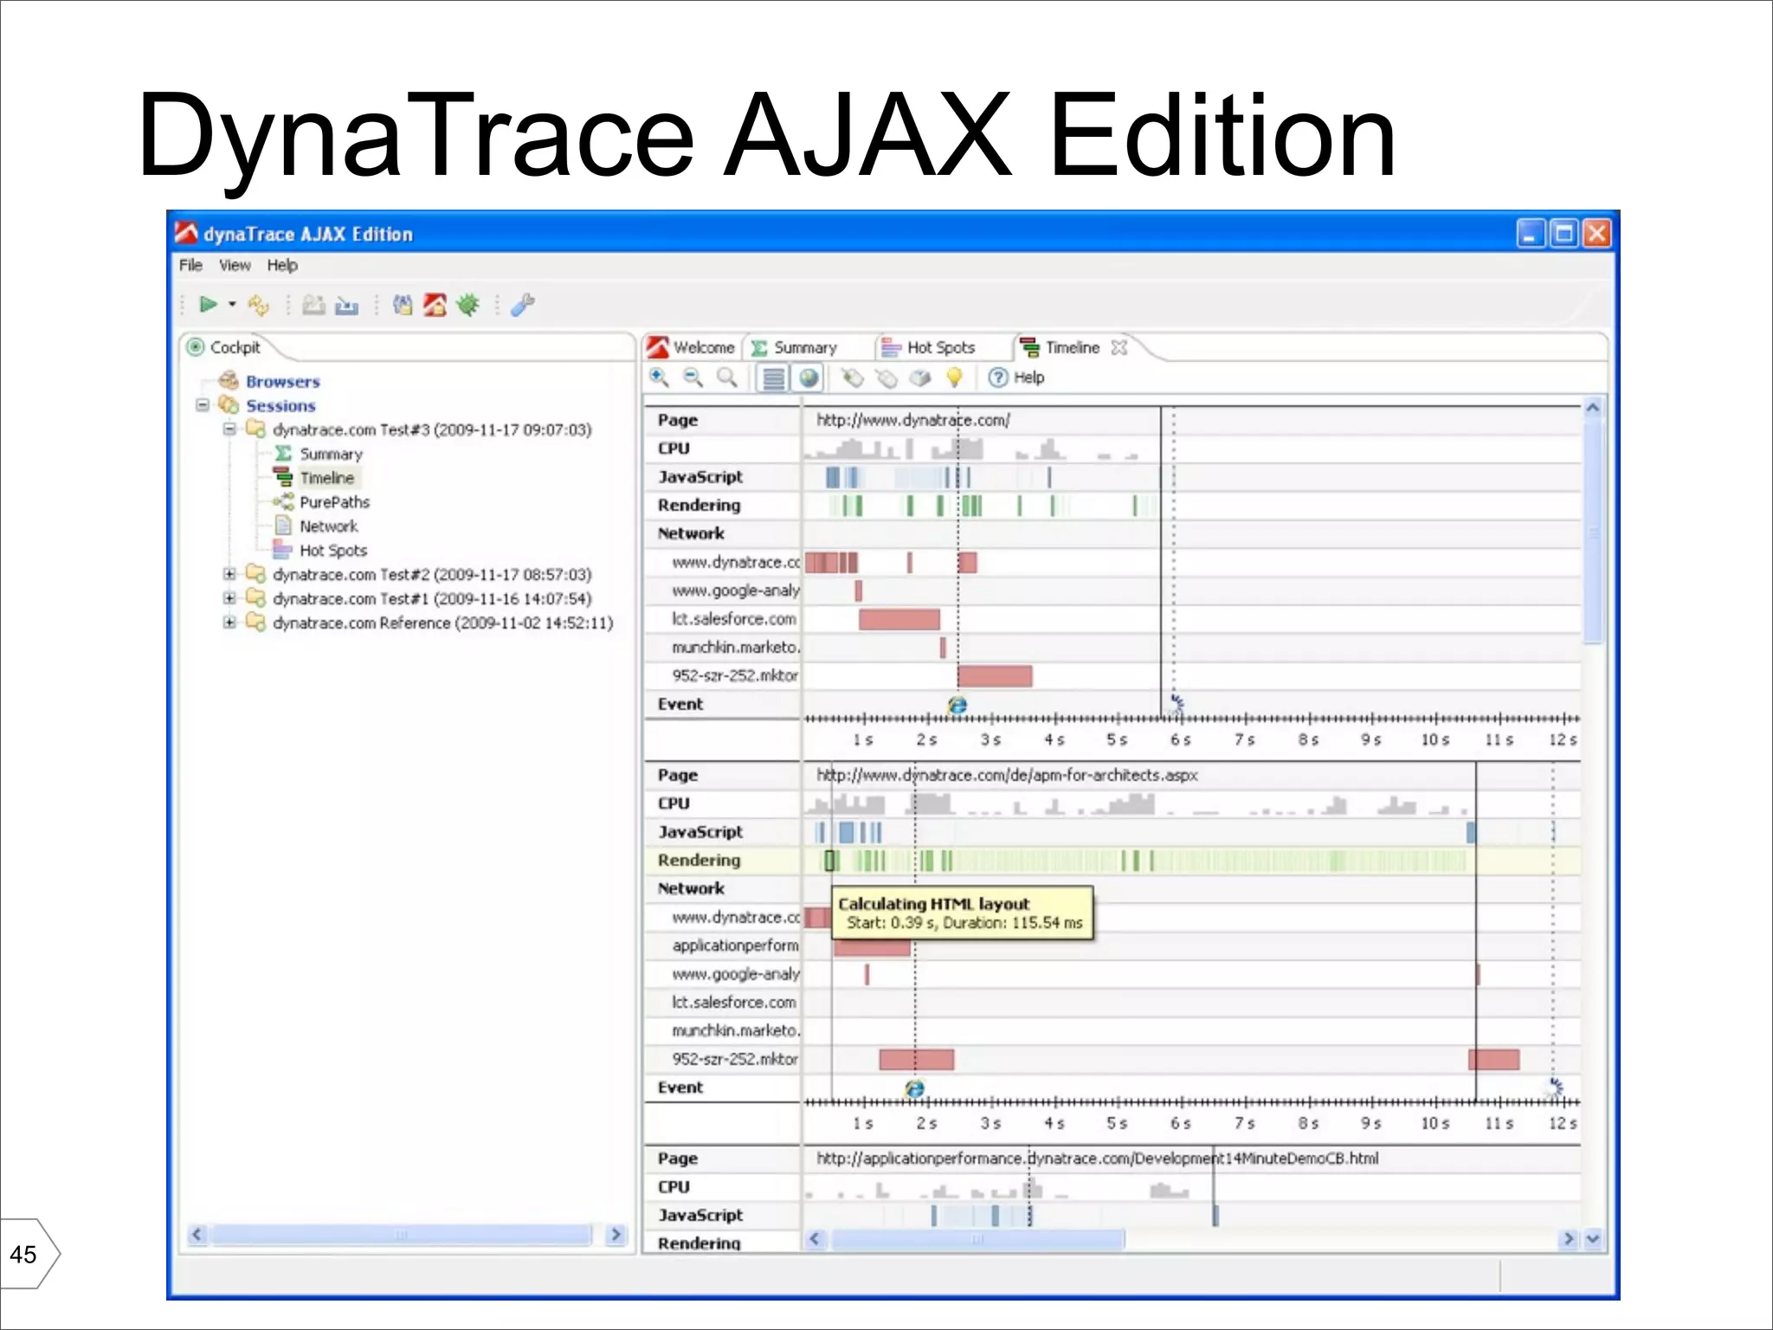Open the Help menu in menu bar
This screenshot has height=1330, width=1773.
282,265
